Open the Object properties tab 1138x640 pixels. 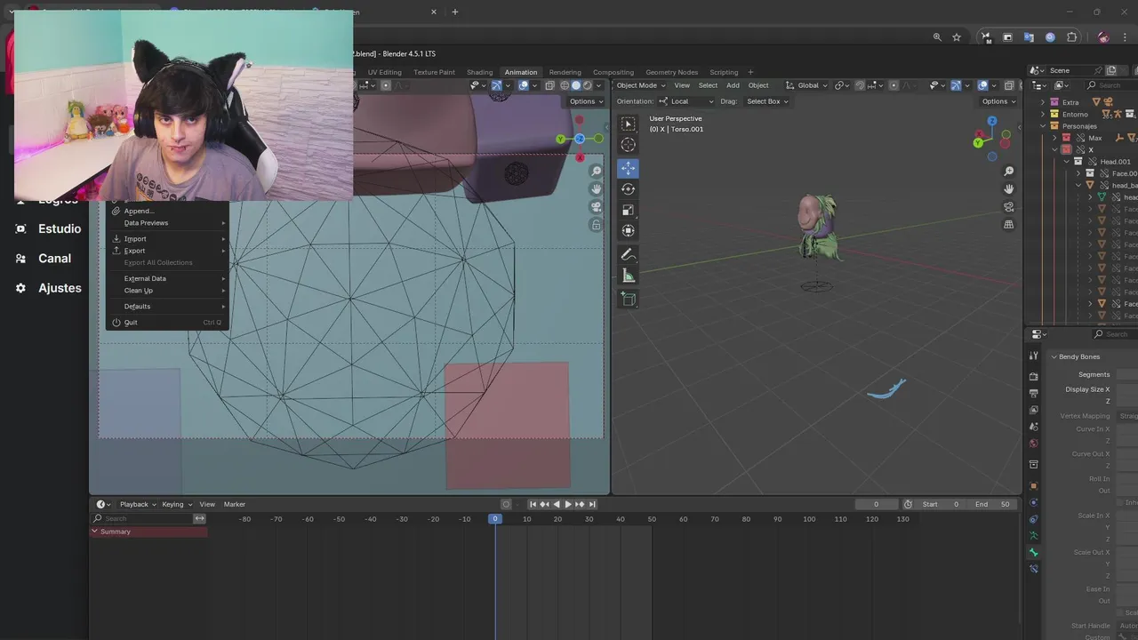click(x=1033, y=485)
